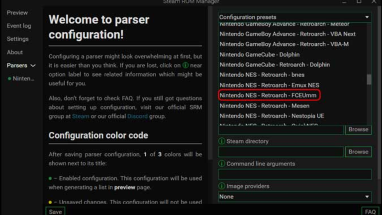Click the Steam directory info icon

222,141
